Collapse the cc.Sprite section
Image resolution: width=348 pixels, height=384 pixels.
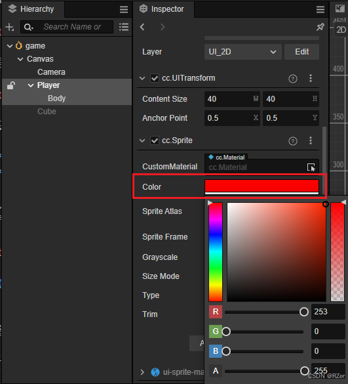(x=142, y=141)
